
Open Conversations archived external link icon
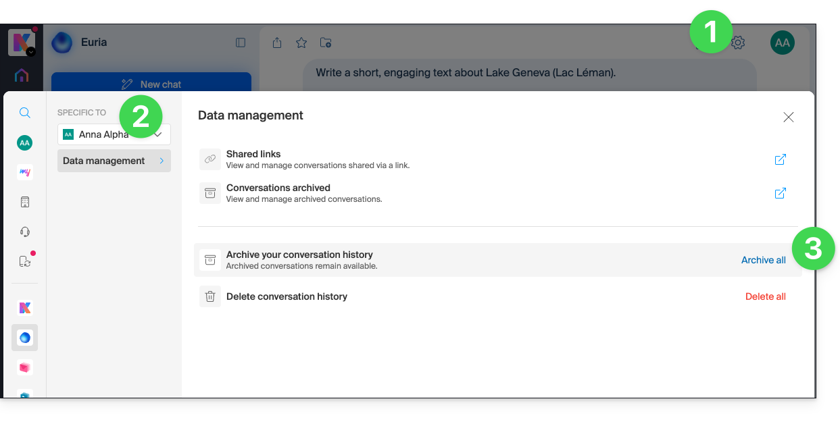click(780, 193)
